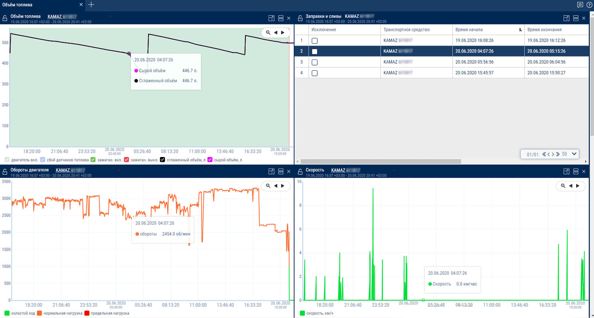The image size is (594, 318).
Task: Click stacked-layout icon in Заправки и сливы panel
Action: coord(576,18)
